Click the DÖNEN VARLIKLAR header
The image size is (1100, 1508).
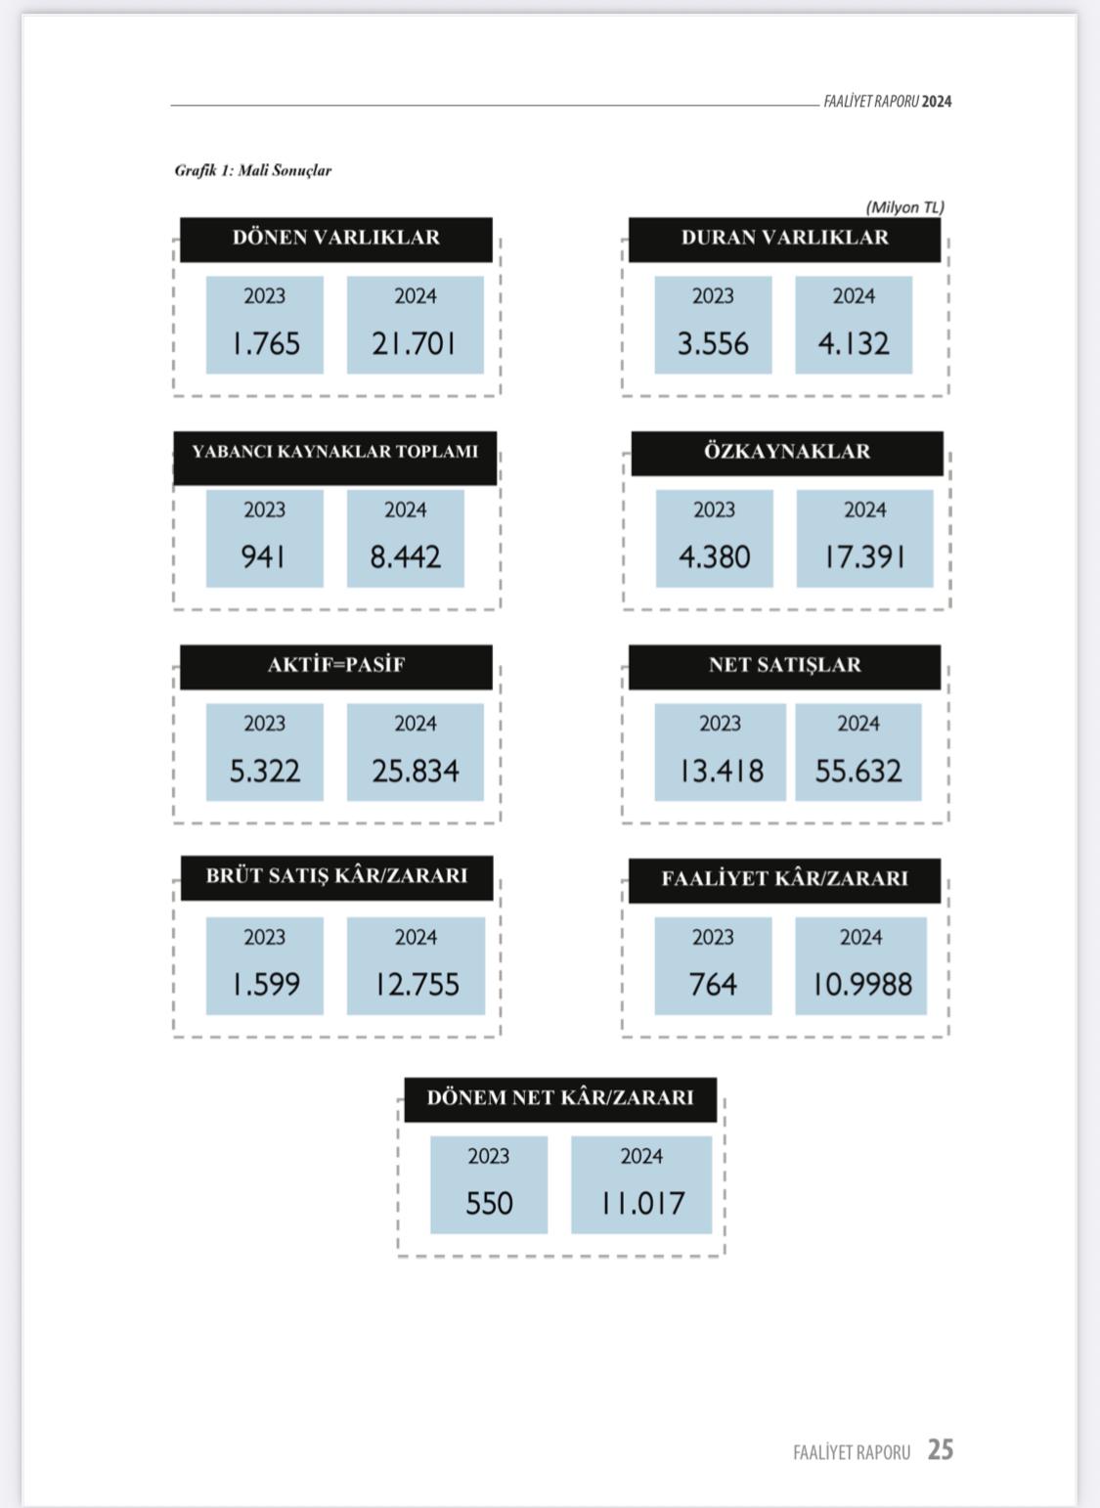coord(335,238)
